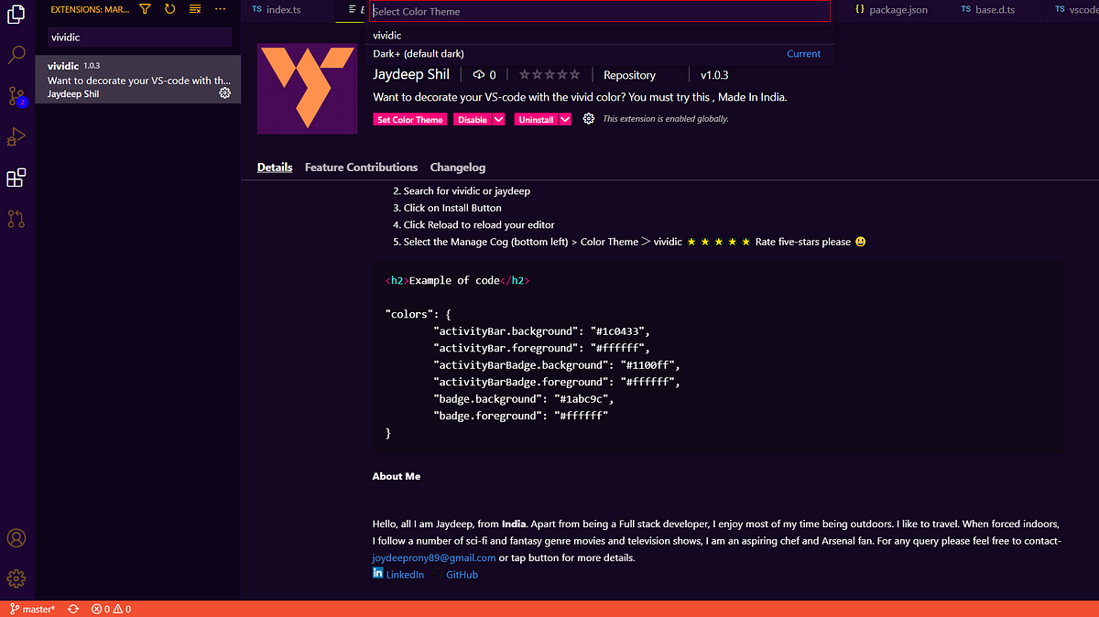The width and height of the screenshot is (1099, 617).
Task: Expand the Disable button's dropdown arrow
Action: click(x=499, y=119)
